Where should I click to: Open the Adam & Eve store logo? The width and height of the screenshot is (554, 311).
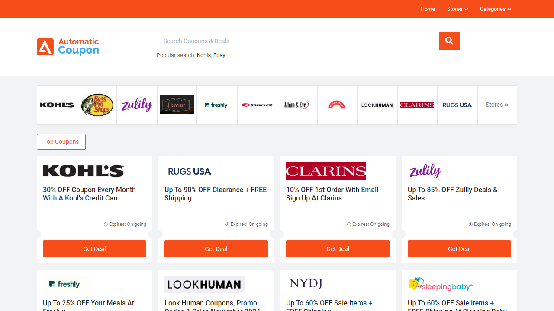pos(297,105)
